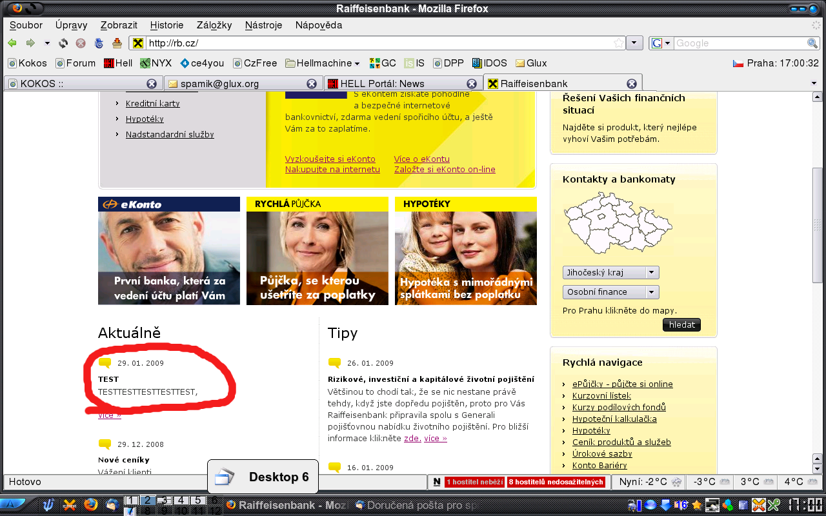Image resolution: width=826 pixels, height=516 pixels.
Task: Open the Kreditní karty link
Action: point(153,103)
